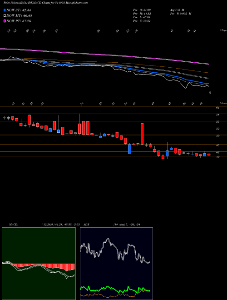Click the 45 price axis label
227x300 pixels.
[217, 145]
